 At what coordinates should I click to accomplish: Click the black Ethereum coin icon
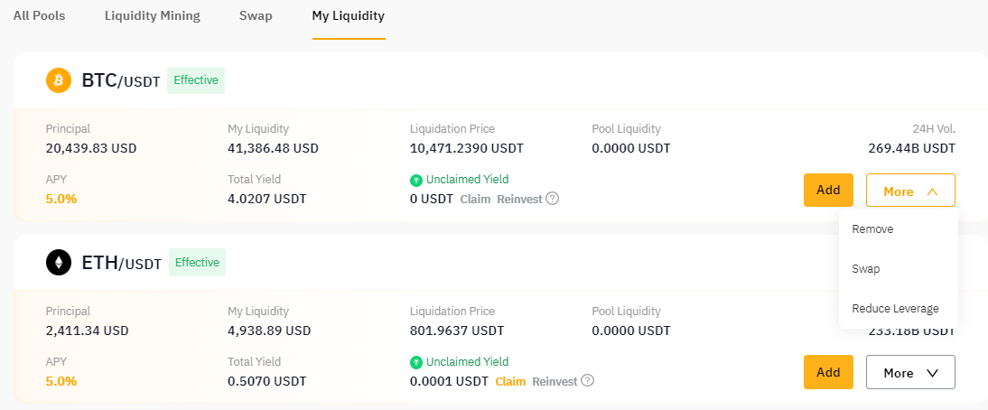tap(59, 263)
